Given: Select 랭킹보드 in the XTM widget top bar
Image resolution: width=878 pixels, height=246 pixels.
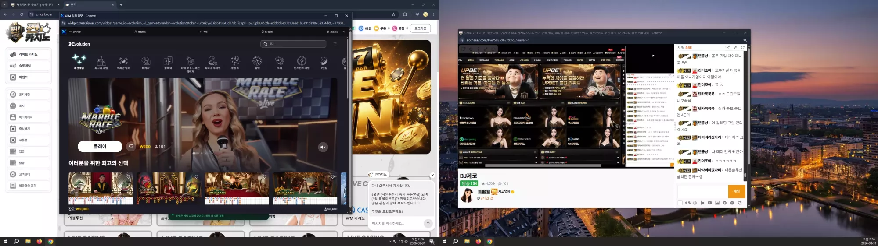Looking at the screenshot, I should pos(140,32).
